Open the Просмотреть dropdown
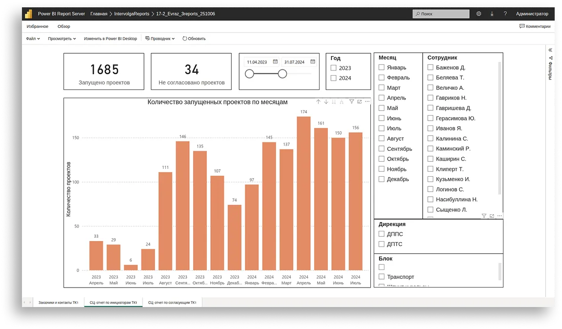The image size is (562, 329). point(61,39)
